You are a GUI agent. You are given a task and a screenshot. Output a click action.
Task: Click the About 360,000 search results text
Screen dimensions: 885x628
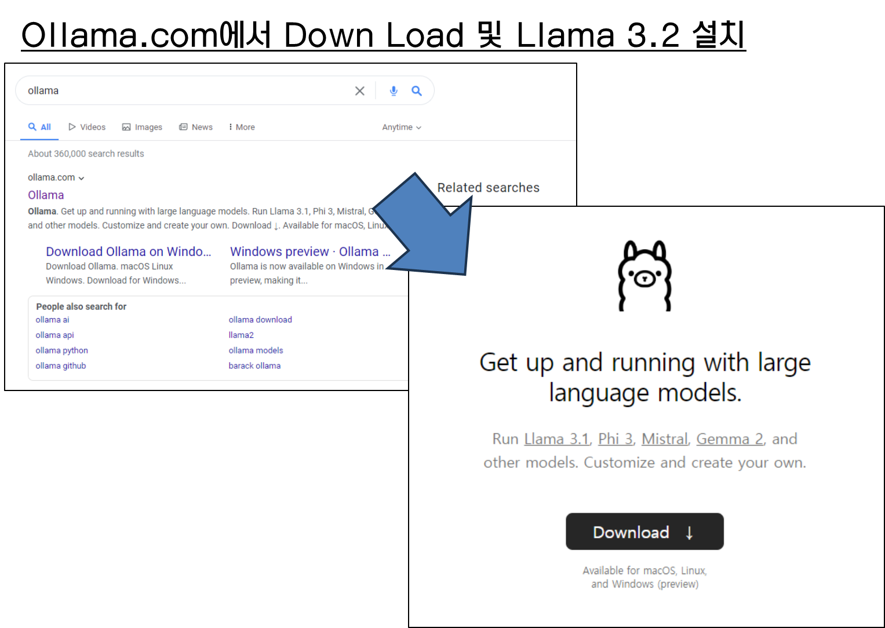(x=86, y=154)
